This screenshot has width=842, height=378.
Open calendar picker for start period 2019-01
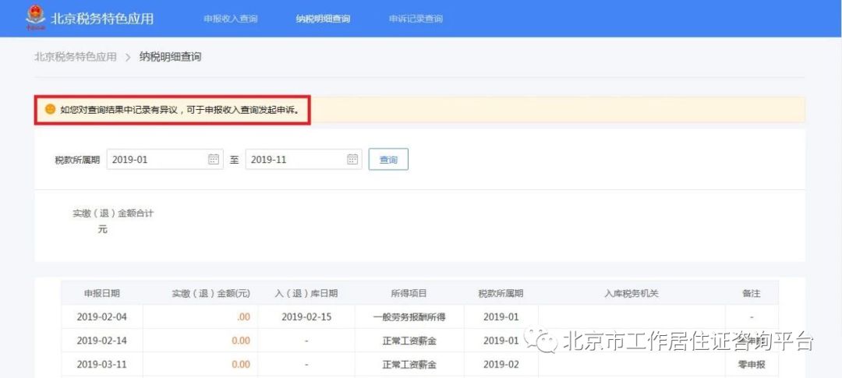(x=213, y=159)
